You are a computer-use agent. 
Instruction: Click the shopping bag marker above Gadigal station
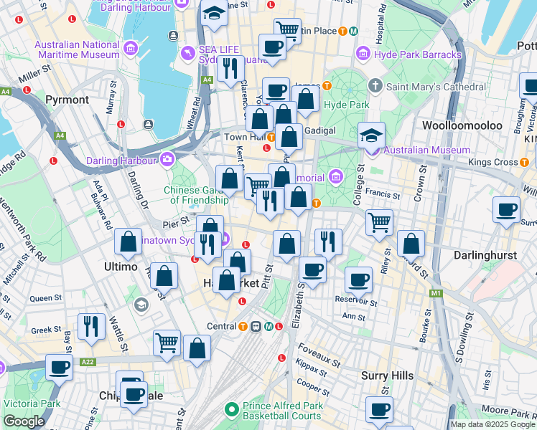coord(289,138)
